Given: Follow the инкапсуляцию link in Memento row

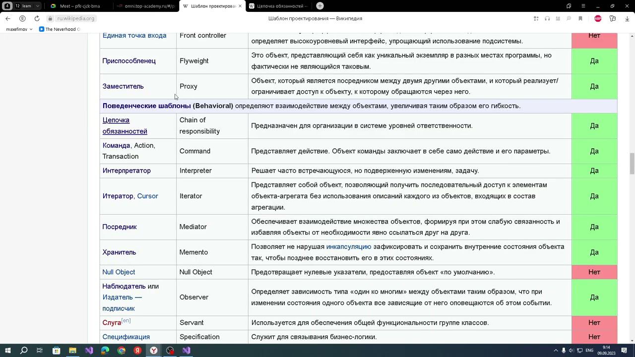Looking at the screenshot, I should pyautogui.click(x=349, y=246).
